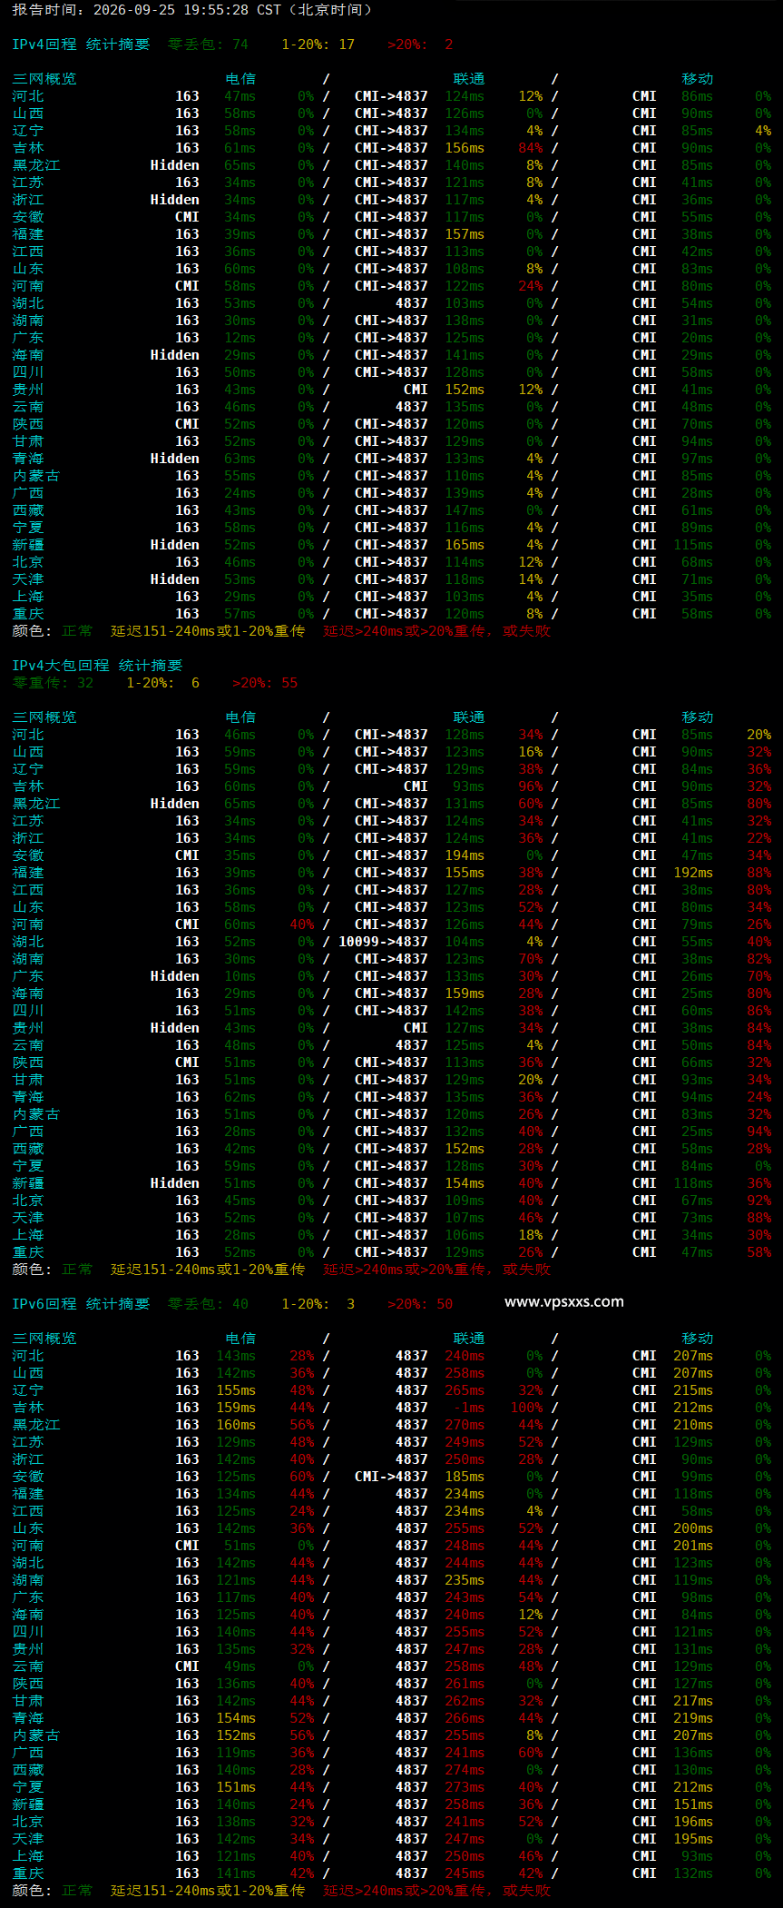Click "49ms" telecom latency in IPv6 云南 row
The image size is (783, 1908).
(240, 1666)
